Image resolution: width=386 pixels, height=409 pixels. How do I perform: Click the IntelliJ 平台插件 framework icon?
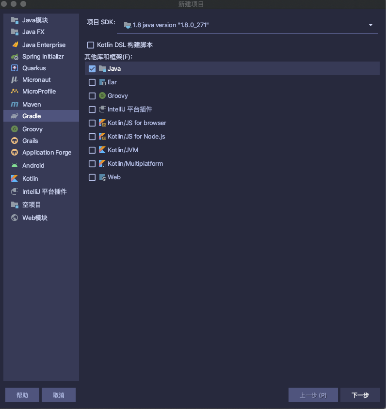point(102,110)
